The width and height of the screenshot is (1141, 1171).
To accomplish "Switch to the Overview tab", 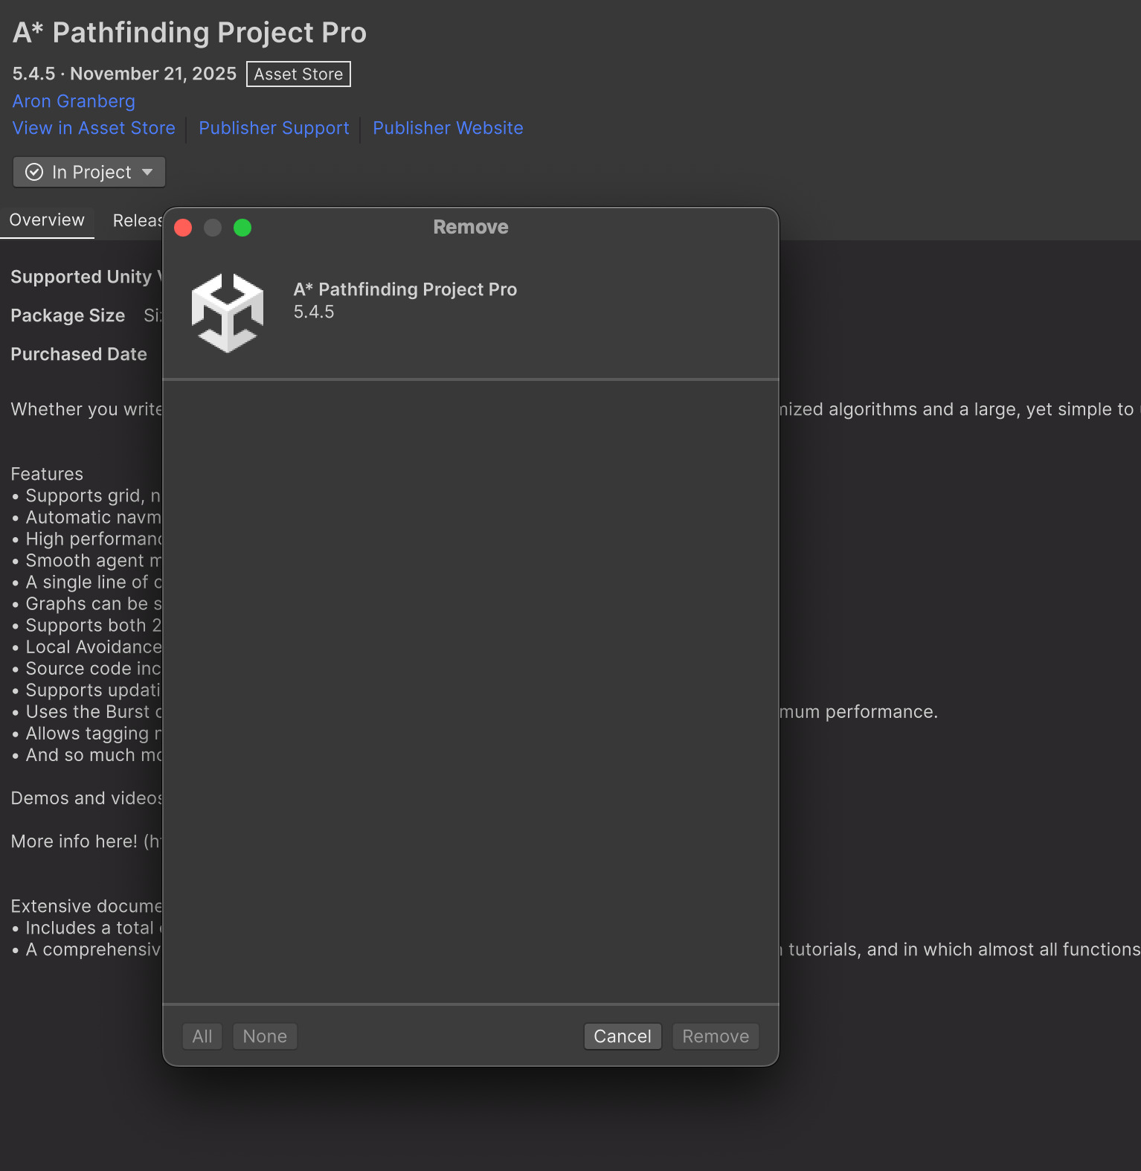I will pyautogui.click(x=47, y=220).
